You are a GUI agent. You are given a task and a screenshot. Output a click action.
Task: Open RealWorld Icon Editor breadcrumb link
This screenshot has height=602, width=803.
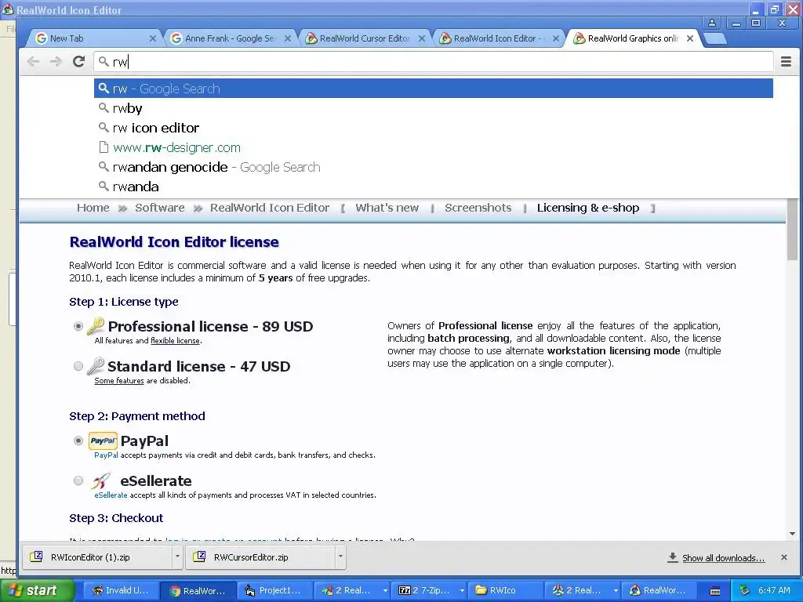click(270, 208)
